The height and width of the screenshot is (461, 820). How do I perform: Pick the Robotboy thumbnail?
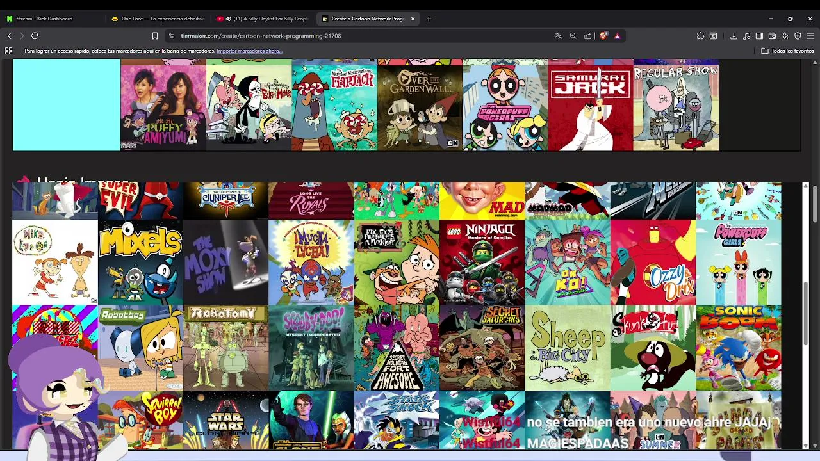[x=140, y=348]
